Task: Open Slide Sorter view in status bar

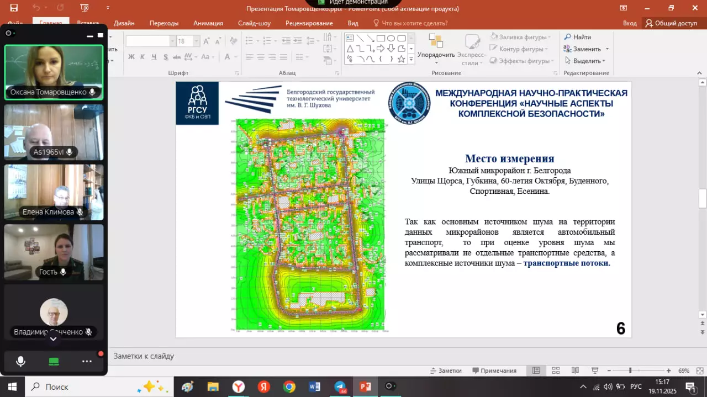Action: coord(556,370)
